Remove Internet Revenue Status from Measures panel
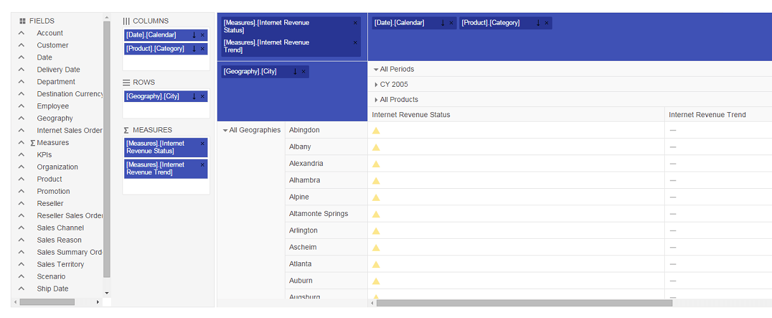The image size is (772, 318). 202,144
